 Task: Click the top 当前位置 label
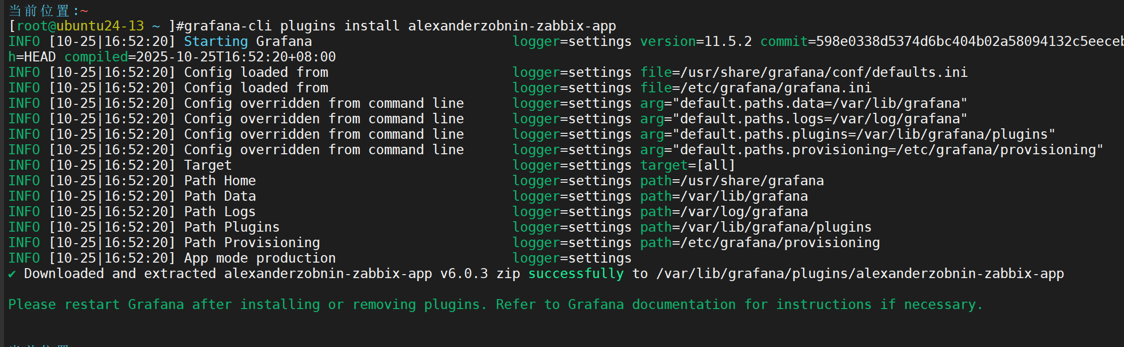tap(39, 10)
